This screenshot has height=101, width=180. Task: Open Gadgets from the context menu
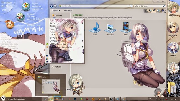click(x=53, y=59)
